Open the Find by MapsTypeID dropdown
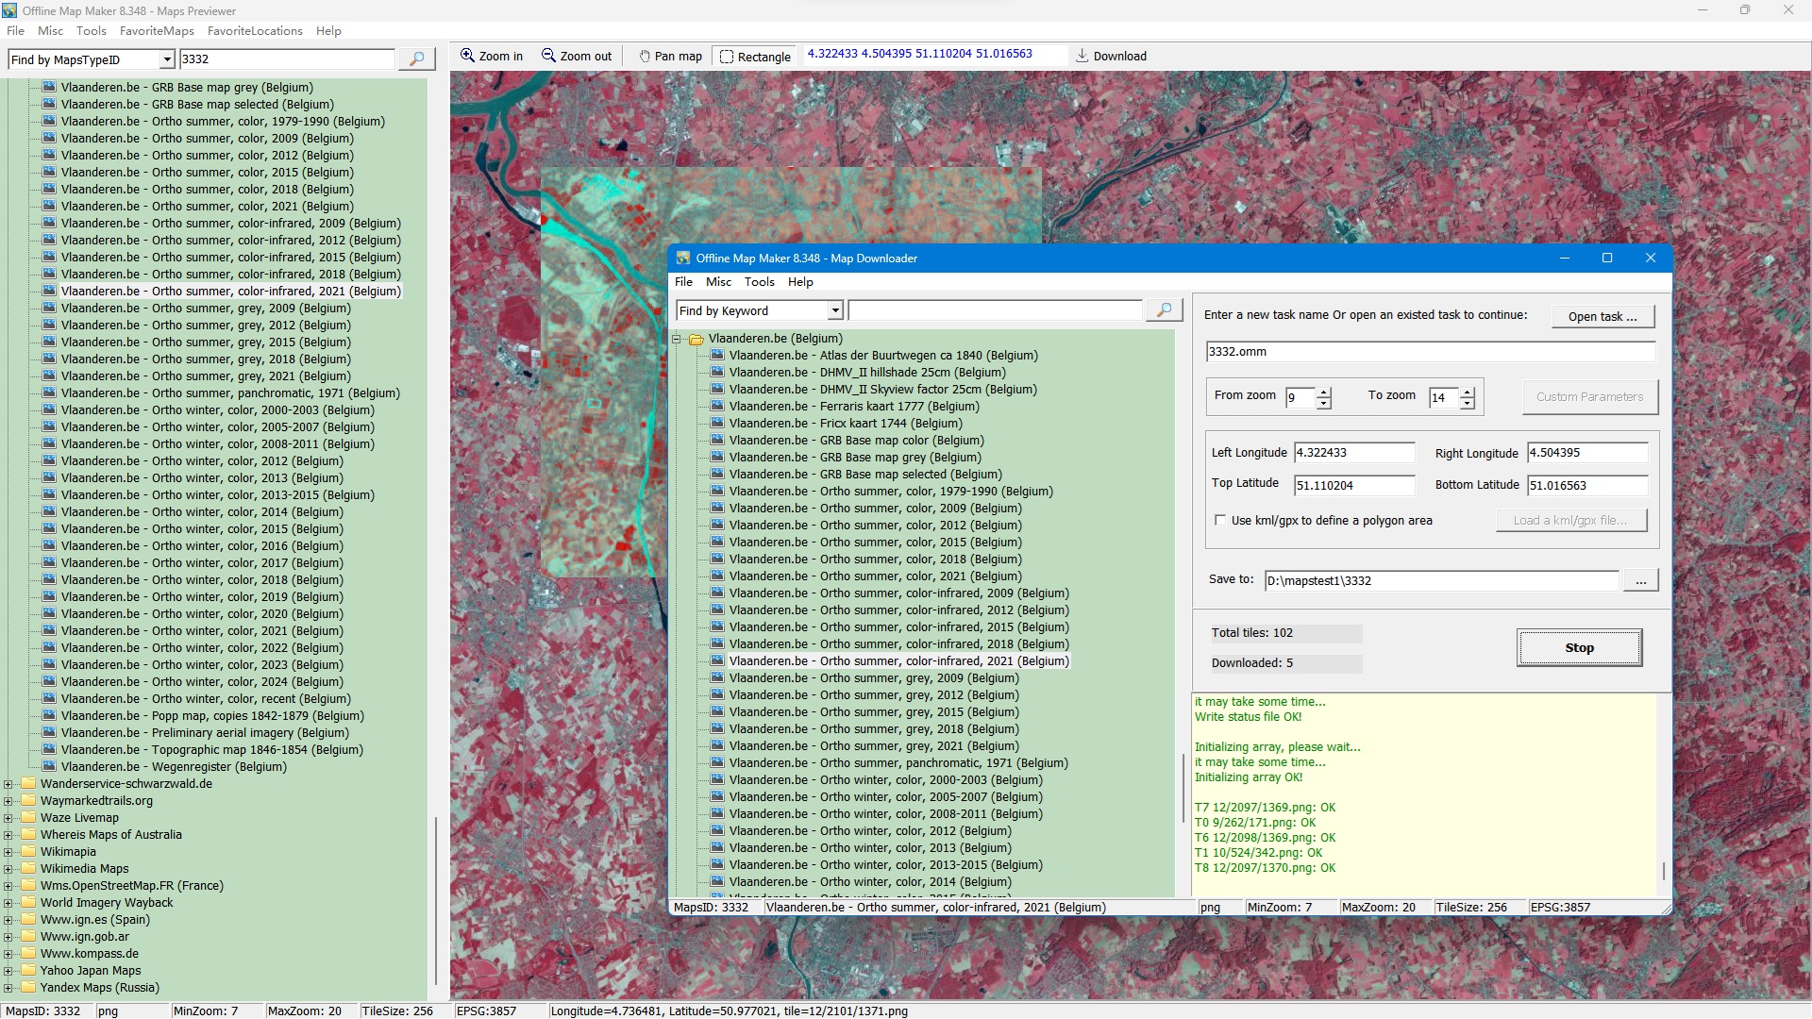The height and width of the screenshot is (1019, 1812). [167, 60]
